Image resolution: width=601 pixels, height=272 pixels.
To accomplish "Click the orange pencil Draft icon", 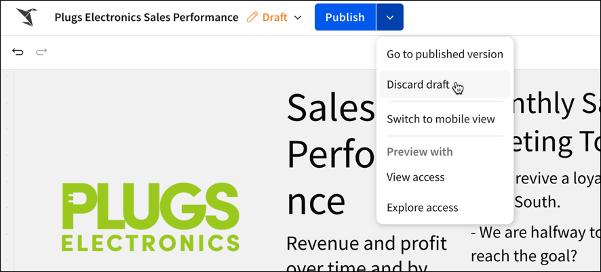I will pyautogui.click(x=252, y=17).
